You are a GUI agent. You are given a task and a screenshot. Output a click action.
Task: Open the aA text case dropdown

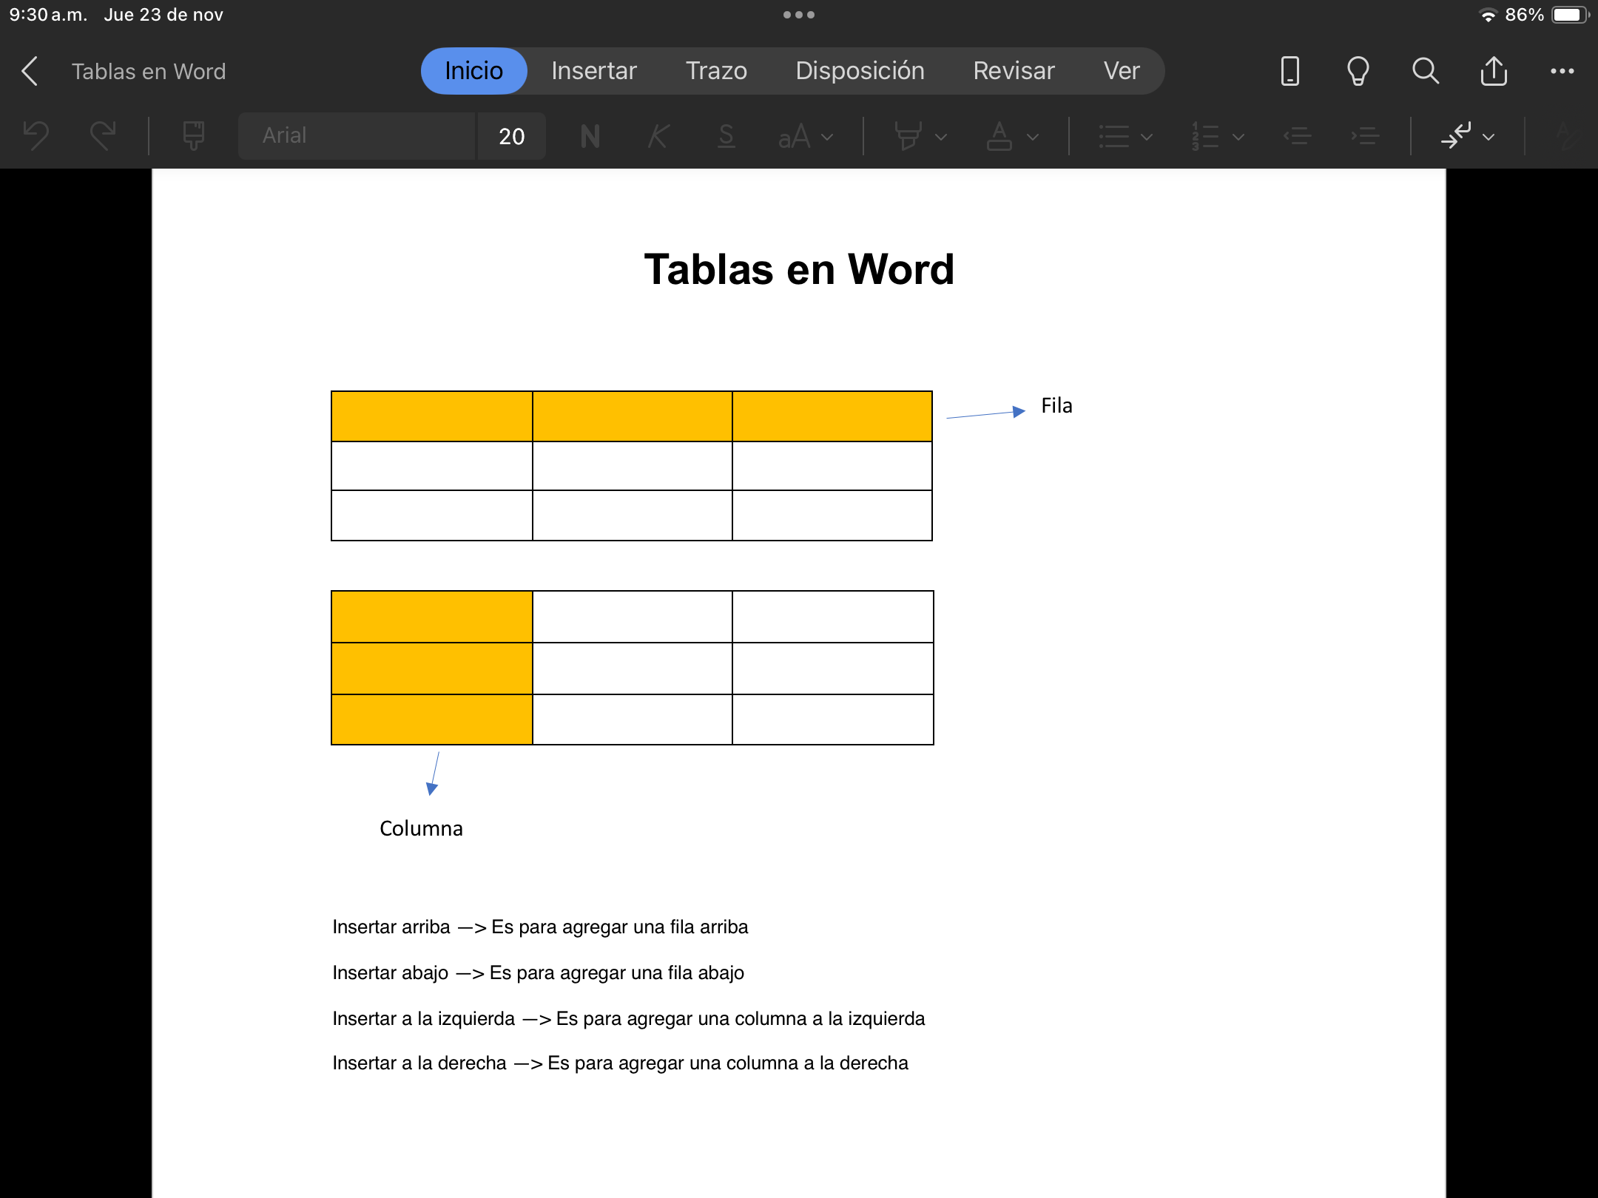pos(805,136)
